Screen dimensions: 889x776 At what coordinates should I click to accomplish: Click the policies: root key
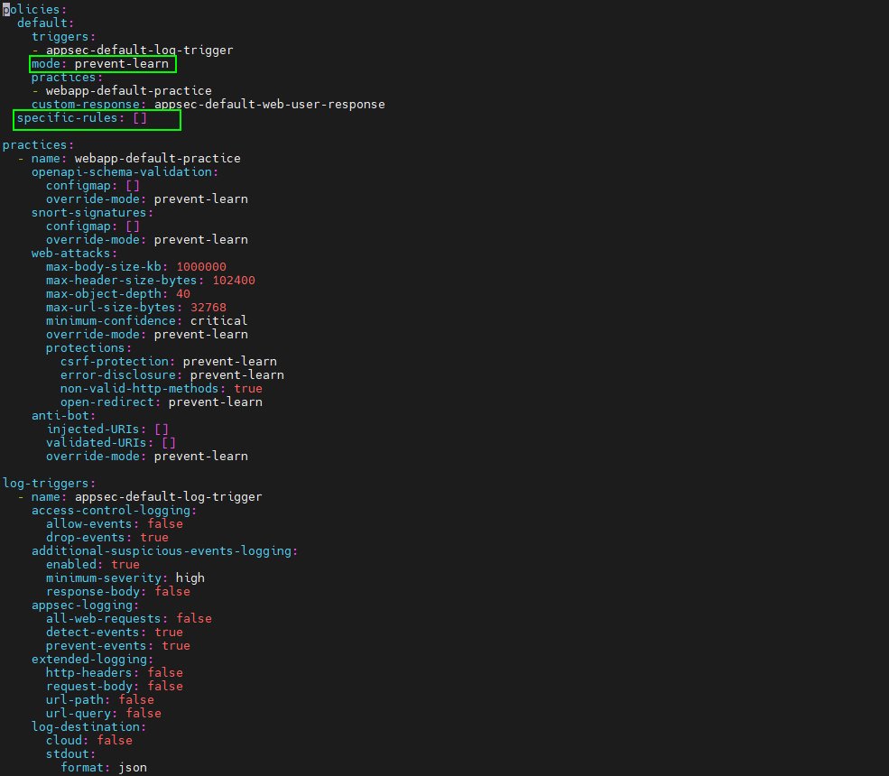pyautogui.click(x=33, y=9)
